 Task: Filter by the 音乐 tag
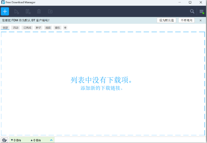[57, 28]
